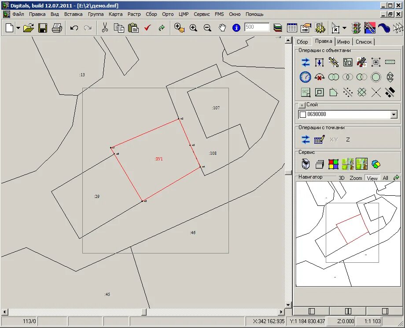
Task: Undo the last action
Action: [x=74, y=28]
